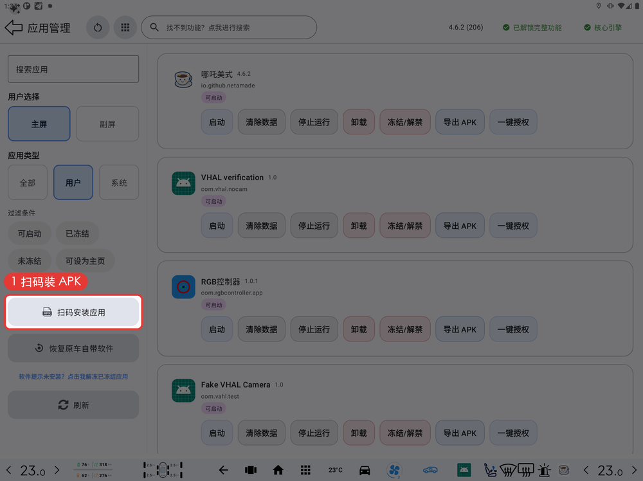Screen dimensions: 643x481
Task: Stop running 哪吒美式
Action: tap(314, 122)
